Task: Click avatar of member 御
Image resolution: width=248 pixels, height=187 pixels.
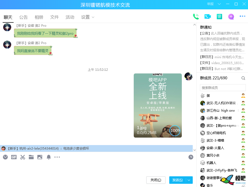Action: pyautogui.click(x=203, y=96)
